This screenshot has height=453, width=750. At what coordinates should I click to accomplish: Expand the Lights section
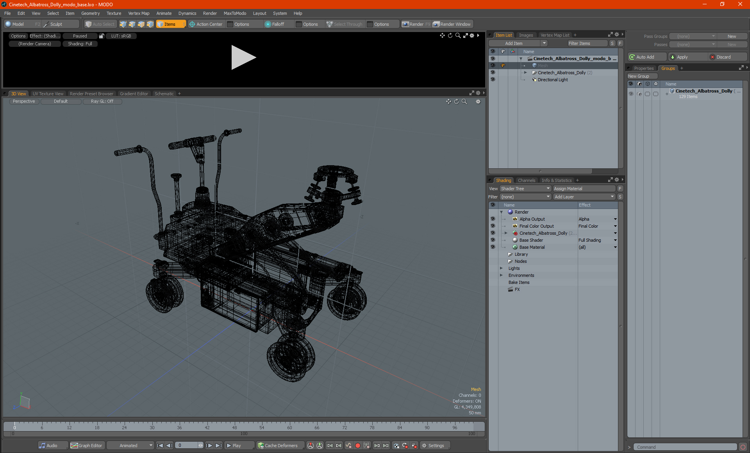pos(501,268)
